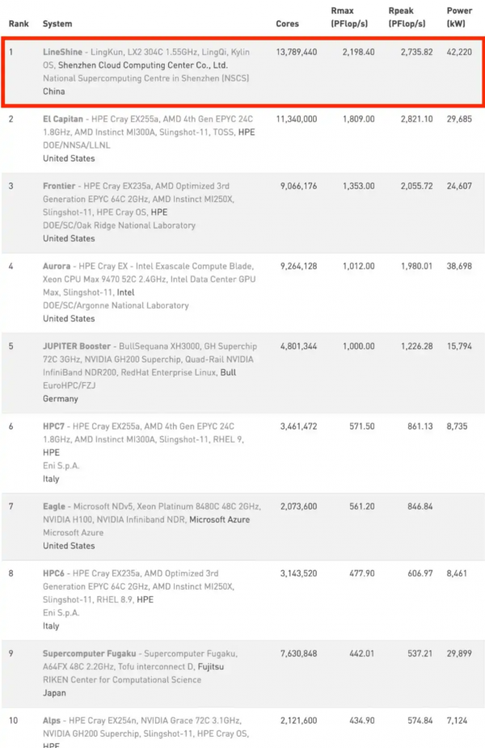Click the System column header
485x748 pixels.
(x=57, y=24)
